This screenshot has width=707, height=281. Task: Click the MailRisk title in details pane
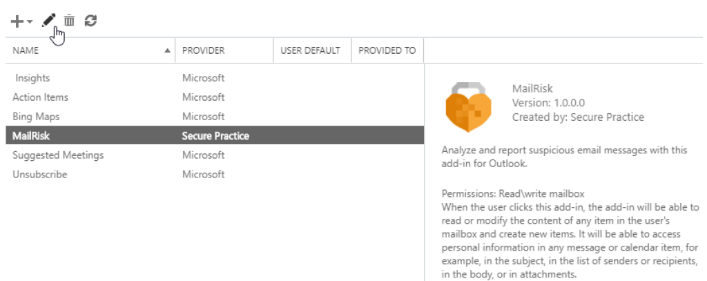point(532,88)
